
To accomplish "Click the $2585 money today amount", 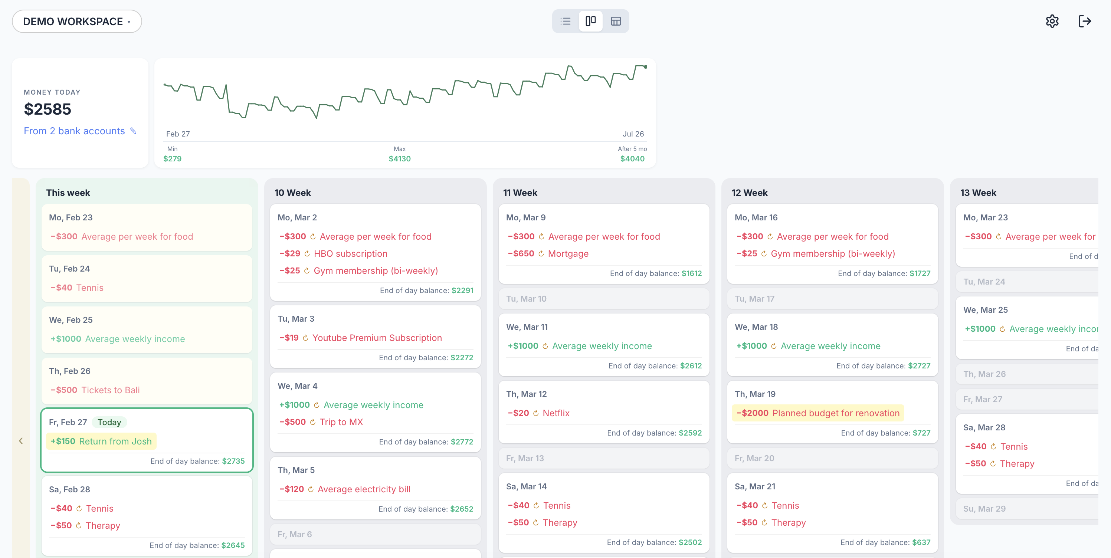I will point(47,109).
